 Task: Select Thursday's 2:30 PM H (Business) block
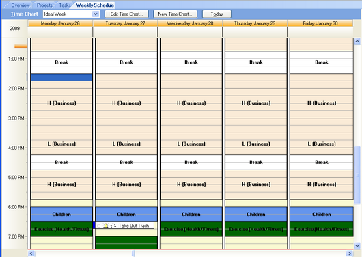(256, 103)
